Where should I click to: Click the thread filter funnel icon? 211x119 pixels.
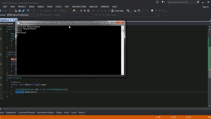[96, 15]
